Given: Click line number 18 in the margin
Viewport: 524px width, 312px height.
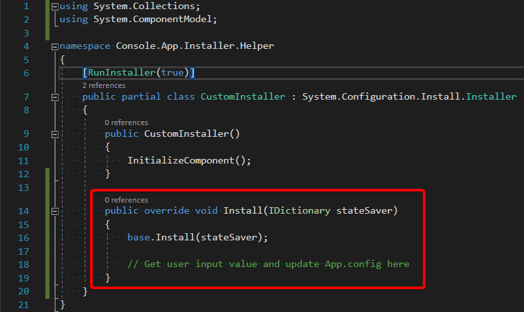Looking at the screenshot, I should click(23, 264).
